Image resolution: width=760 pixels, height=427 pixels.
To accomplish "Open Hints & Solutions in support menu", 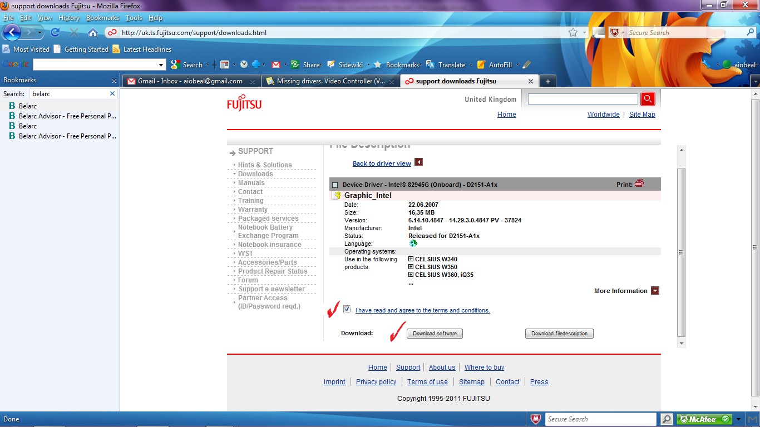I will coord(265,165).
